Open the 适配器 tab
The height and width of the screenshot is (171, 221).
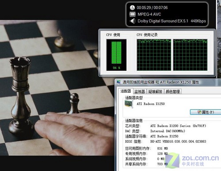(126, 91)
